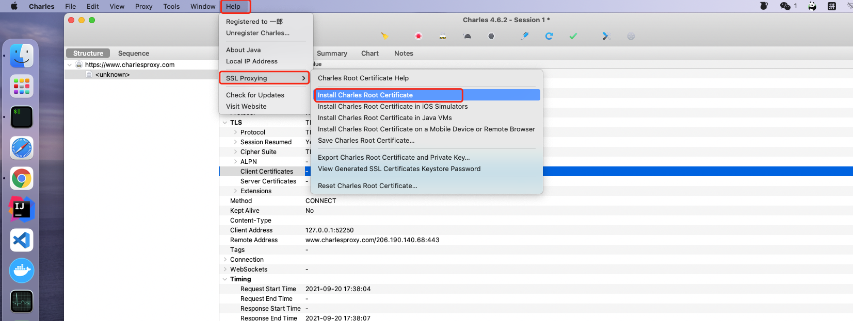Expand the WebSockets row
Image resolution: width=853 pixels, height=321 pixels.
point(225,269)
